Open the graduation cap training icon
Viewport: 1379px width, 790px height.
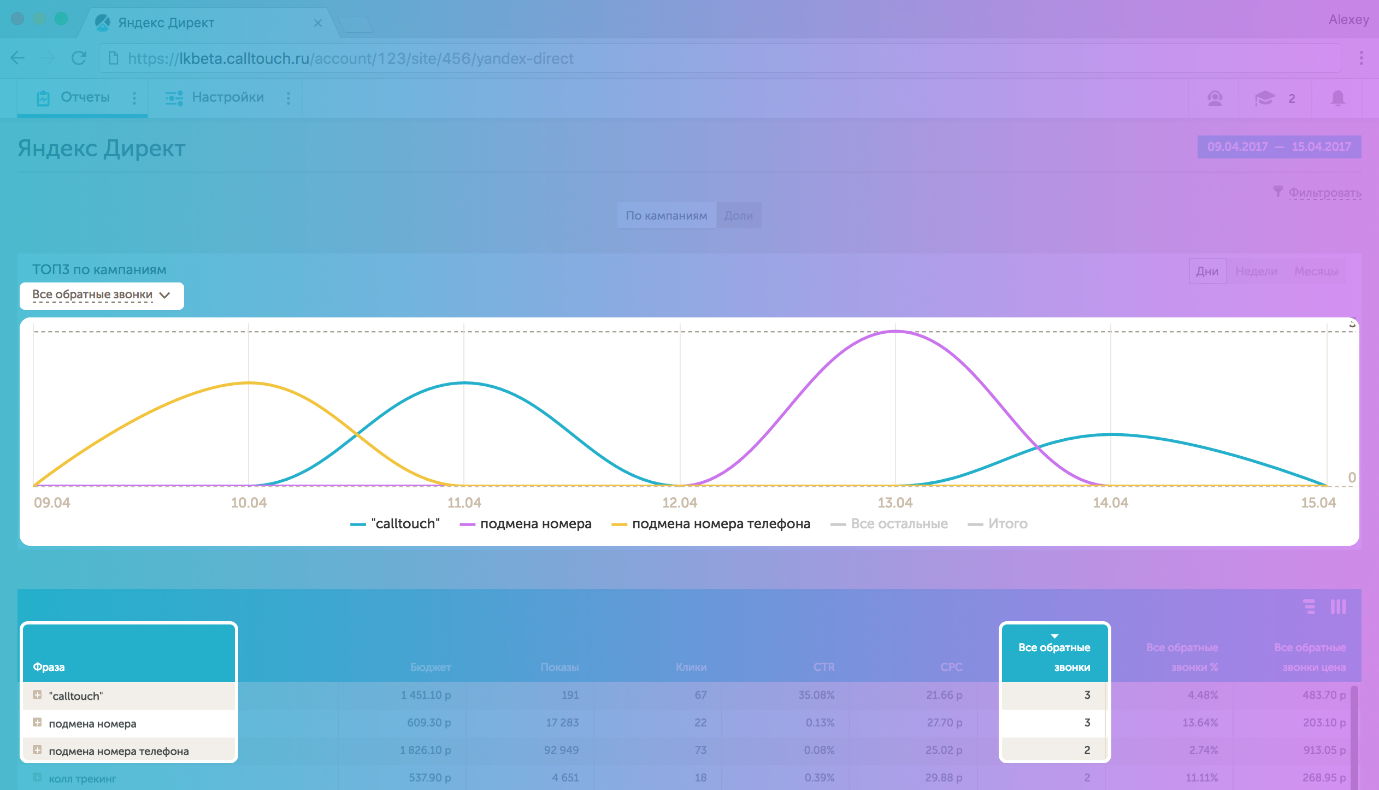click(1264, 98)
